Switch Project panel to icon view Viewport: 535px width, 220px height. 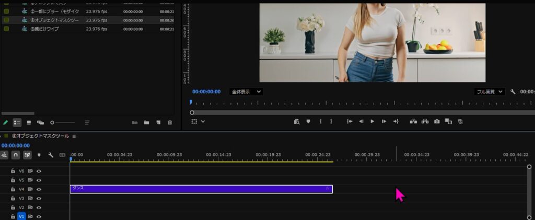(x=29, y=123)
